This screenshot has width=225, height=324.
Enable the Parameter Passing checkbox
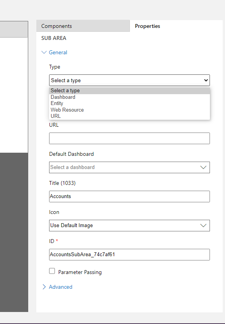pos(52,271)
